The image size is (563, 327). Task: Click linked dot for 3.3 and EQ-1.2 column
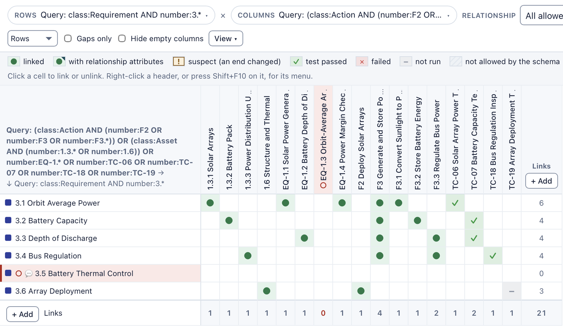pyautogui.click(x=304, y=238)
